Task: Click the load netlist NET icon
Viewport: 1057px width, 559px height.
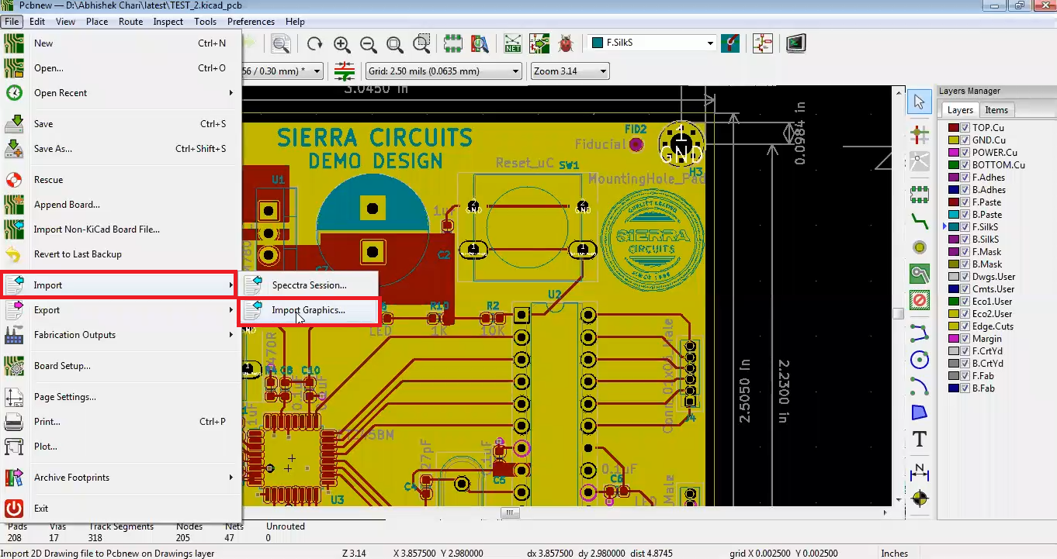Action: (x=512, y=43)
